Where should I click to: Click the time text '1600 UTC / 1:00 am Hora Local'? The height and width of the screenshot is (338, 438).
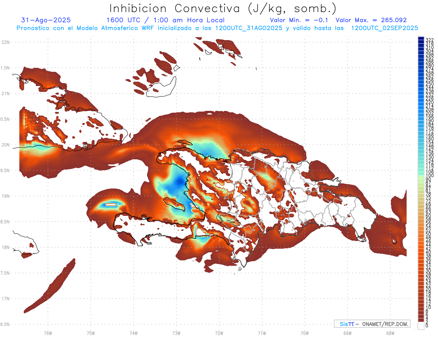(x=165, y=20)
